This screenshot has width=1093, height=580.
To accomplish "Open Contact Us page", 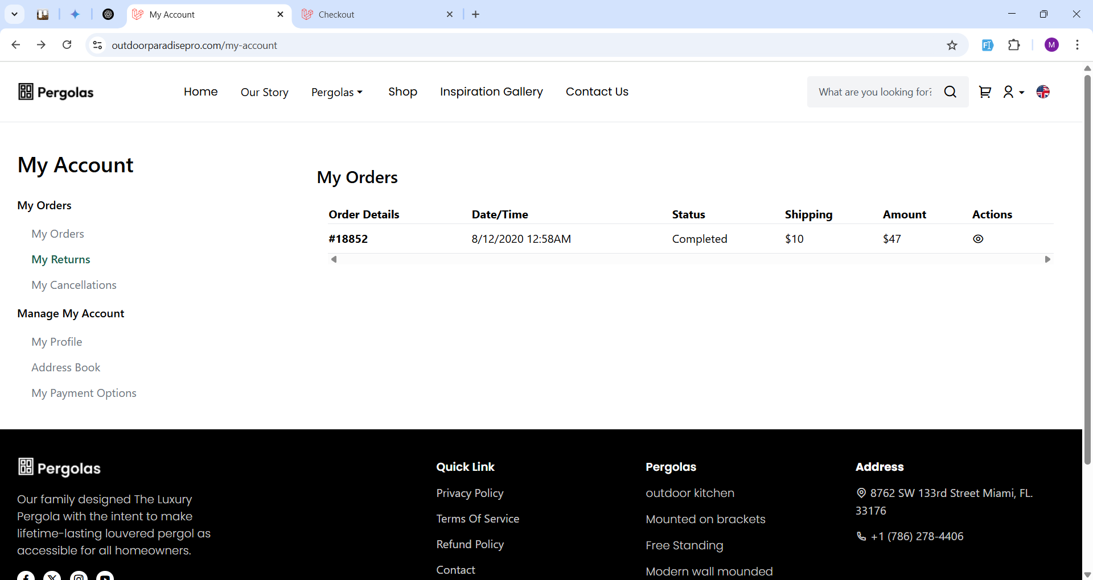I will (x=597, y=92).
